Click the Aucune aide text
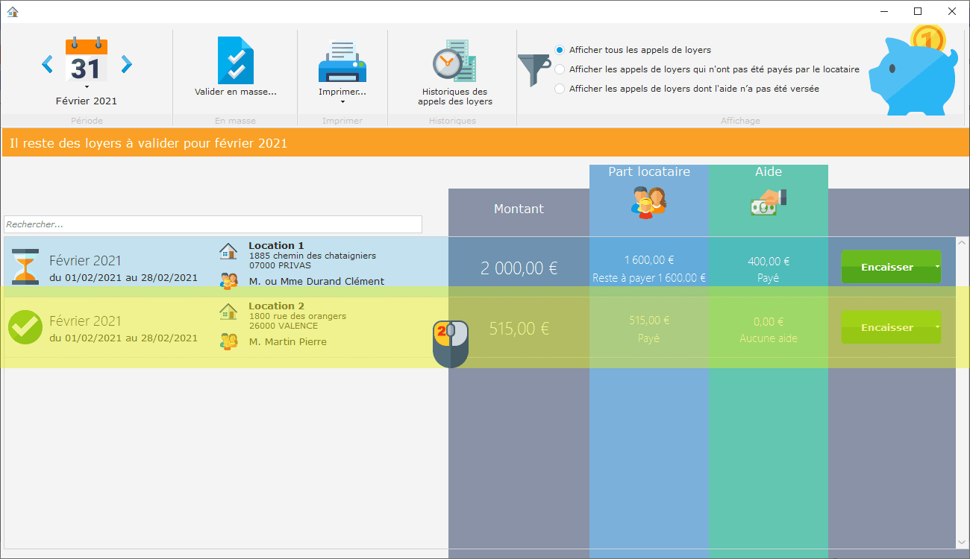Screen dimensions: 970x559 [769, 338]
